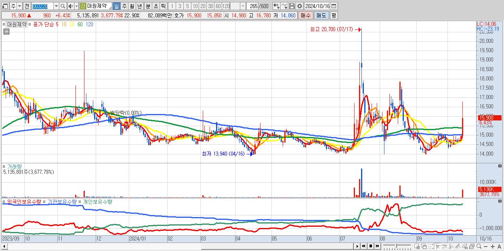This screenshot has height=251, width=504.
Task: Click the magnifier zoom icon
Action: (479, 246)
